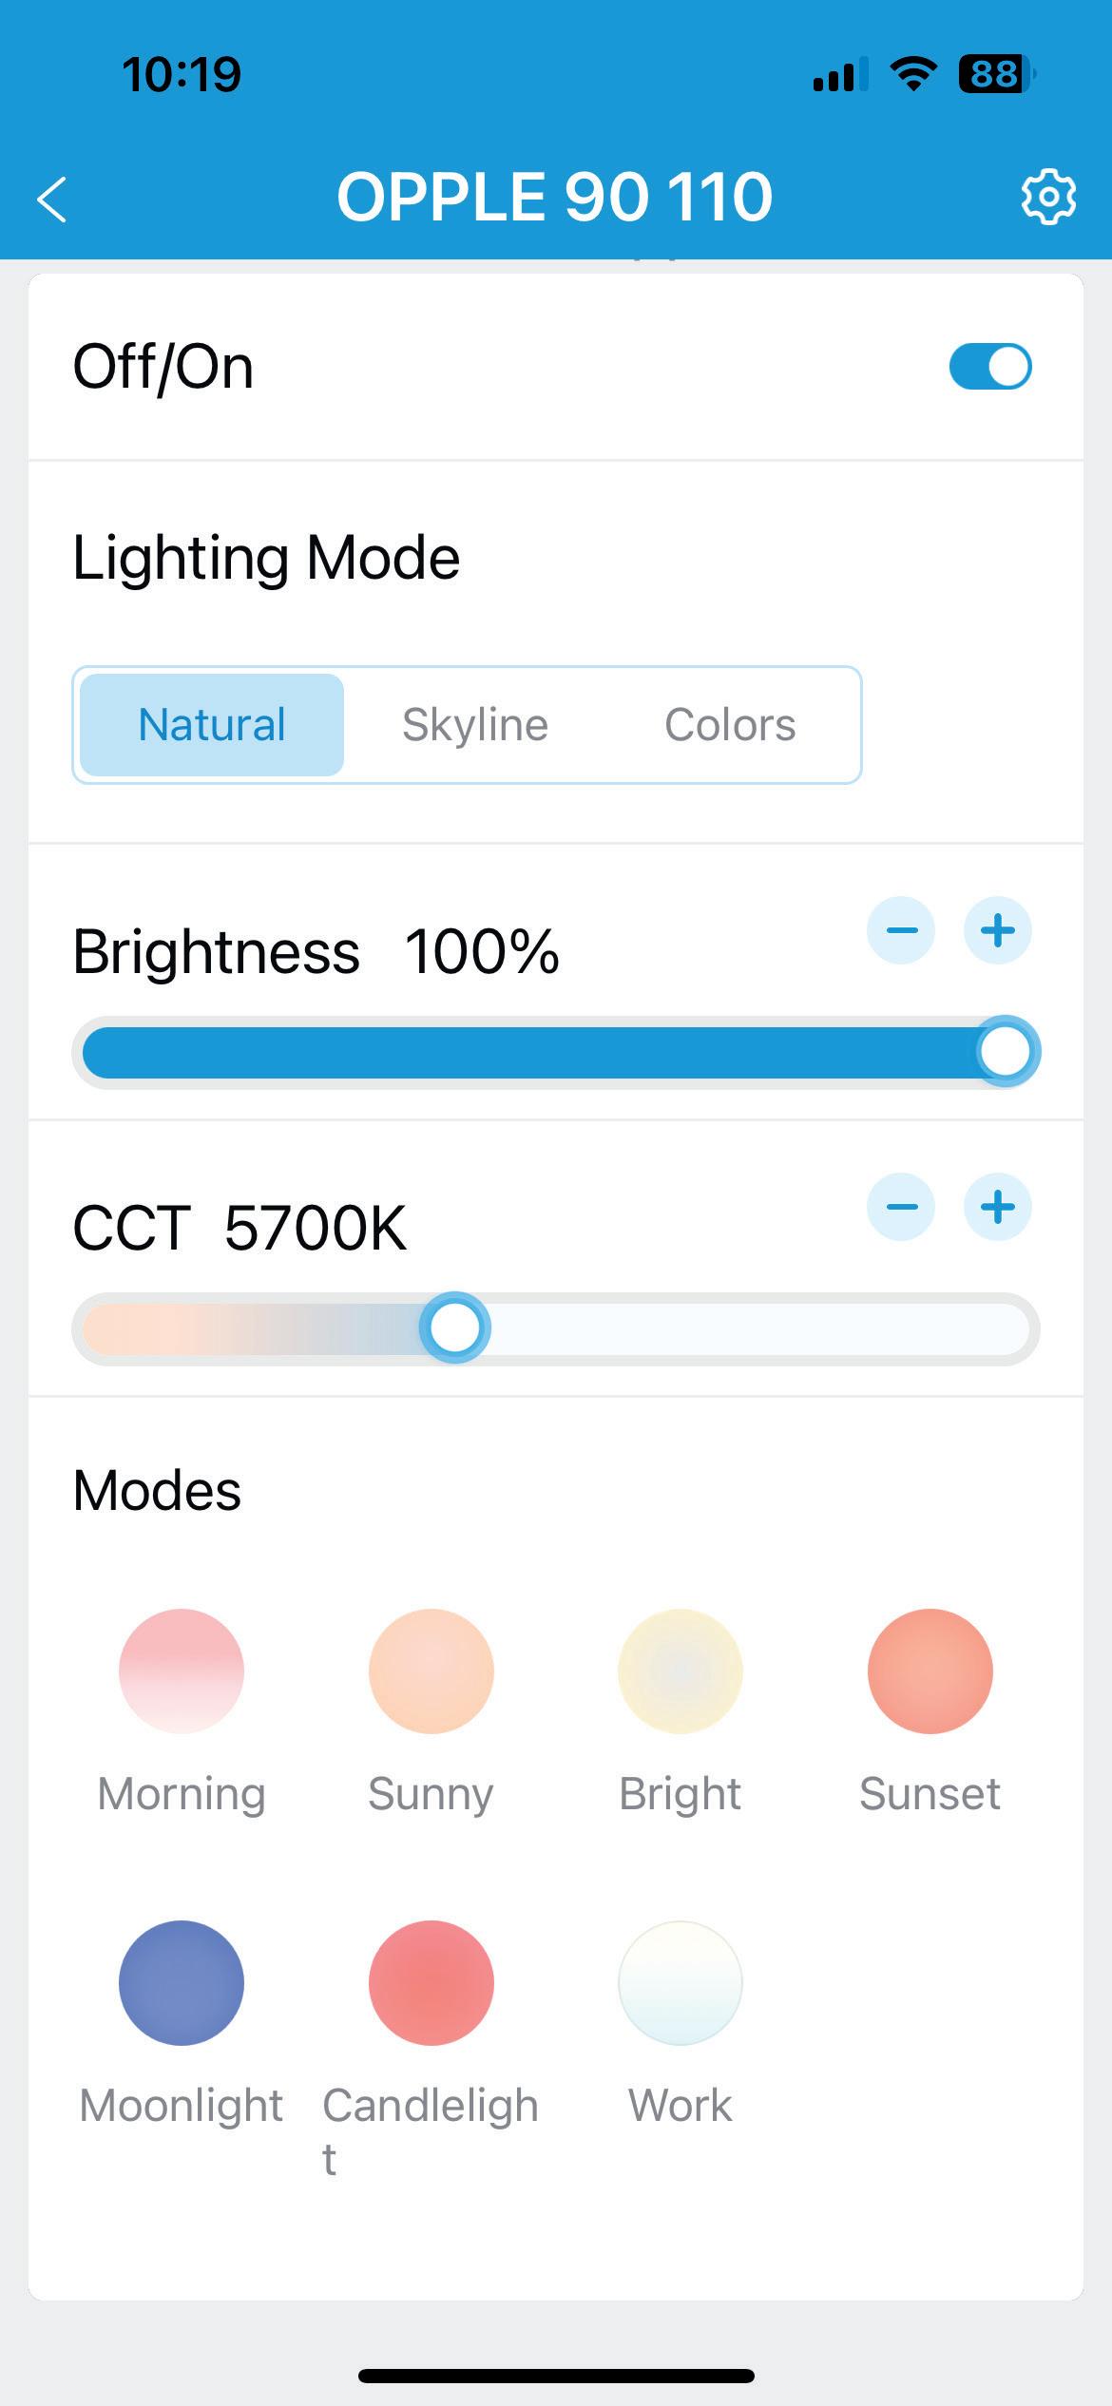Apply the Sunset mode preset
1112x2406 pixels.
point(930,1671)
